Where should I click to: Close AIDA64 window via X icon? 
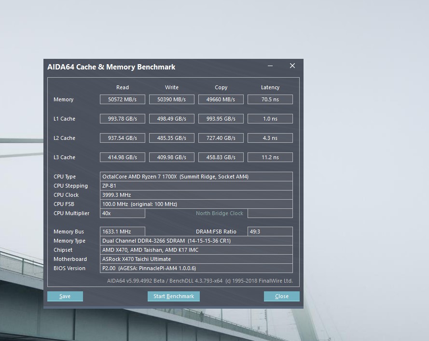292,66
